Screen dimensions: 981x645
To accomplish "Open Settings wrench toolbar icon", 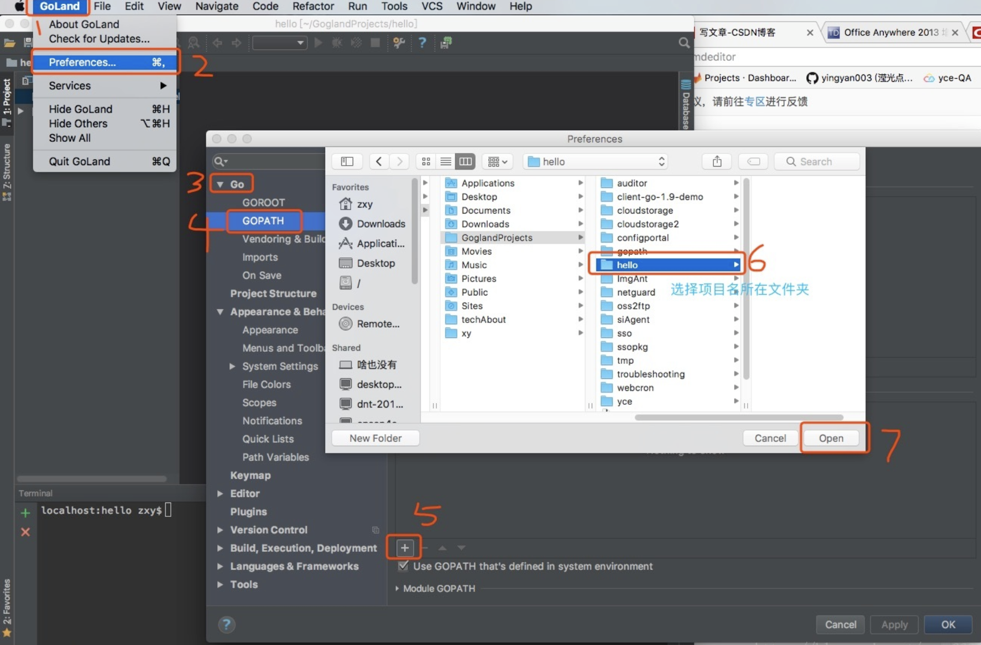I will click(399, 43).
